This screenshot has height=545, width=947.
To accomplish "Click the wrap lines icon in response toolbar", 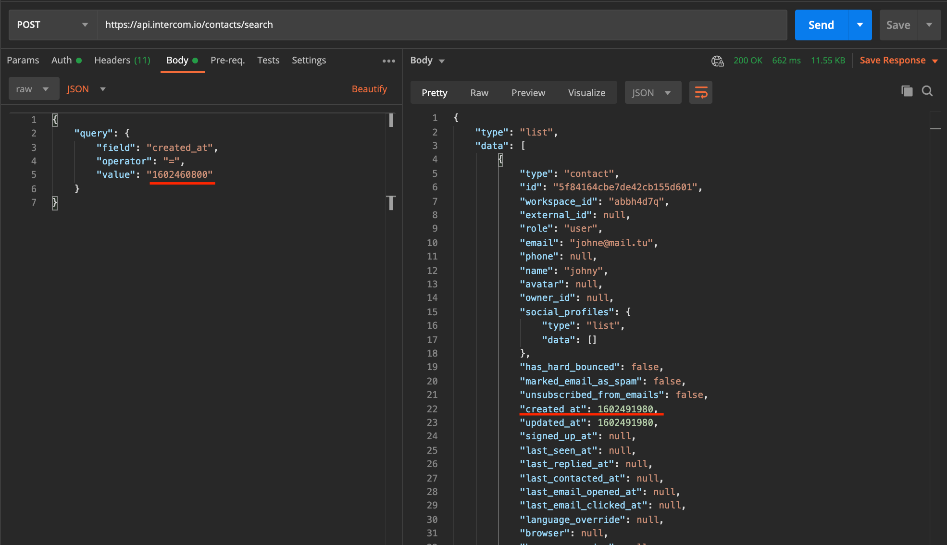I will 701,92.
